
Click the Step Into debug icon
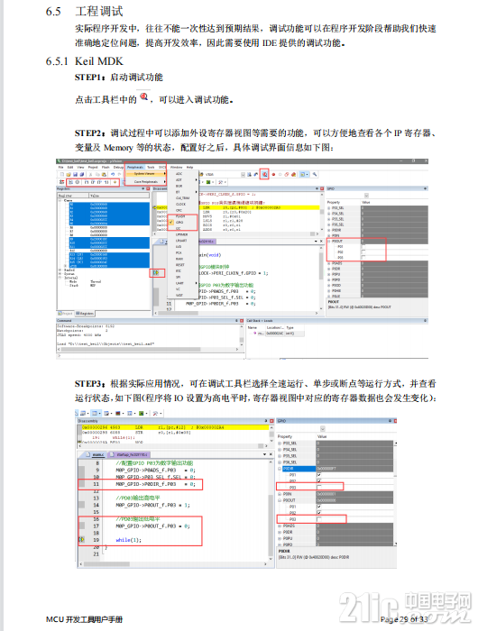click(x=87, y=182)
